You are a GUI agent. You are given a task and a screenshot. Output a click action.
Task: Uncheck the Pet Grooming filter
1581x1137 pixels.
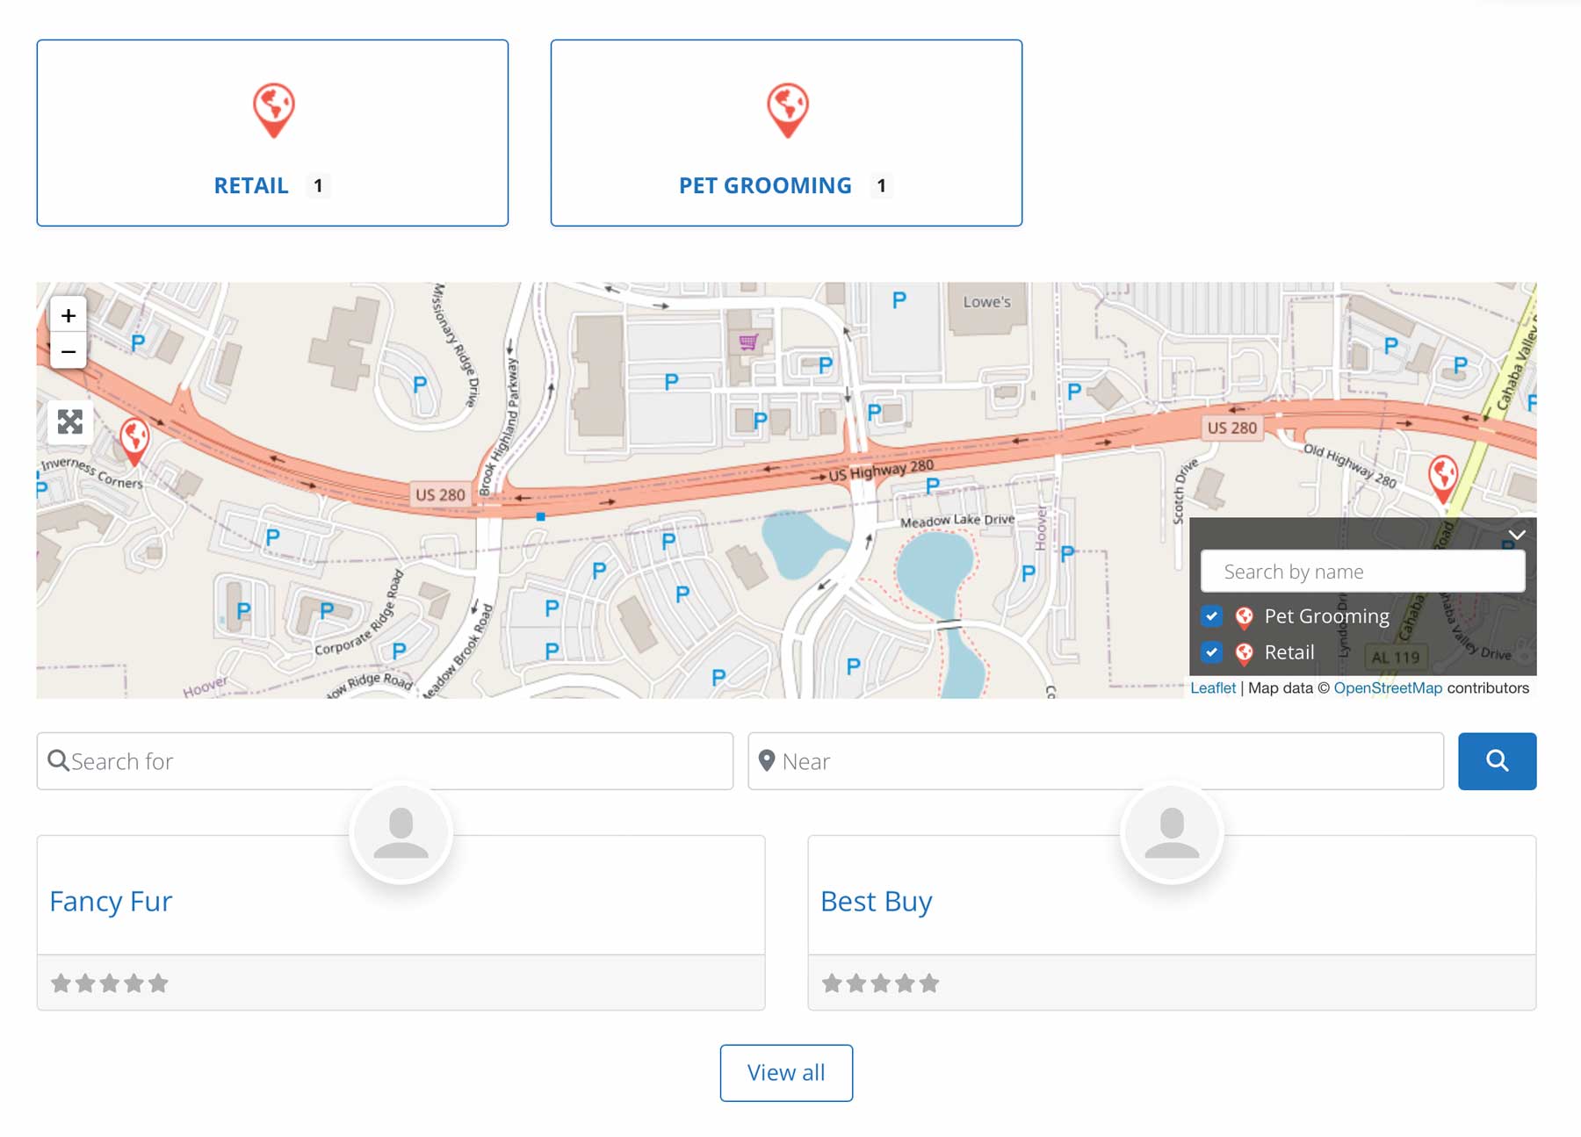pyautogui.click(x=1212, y=615)
